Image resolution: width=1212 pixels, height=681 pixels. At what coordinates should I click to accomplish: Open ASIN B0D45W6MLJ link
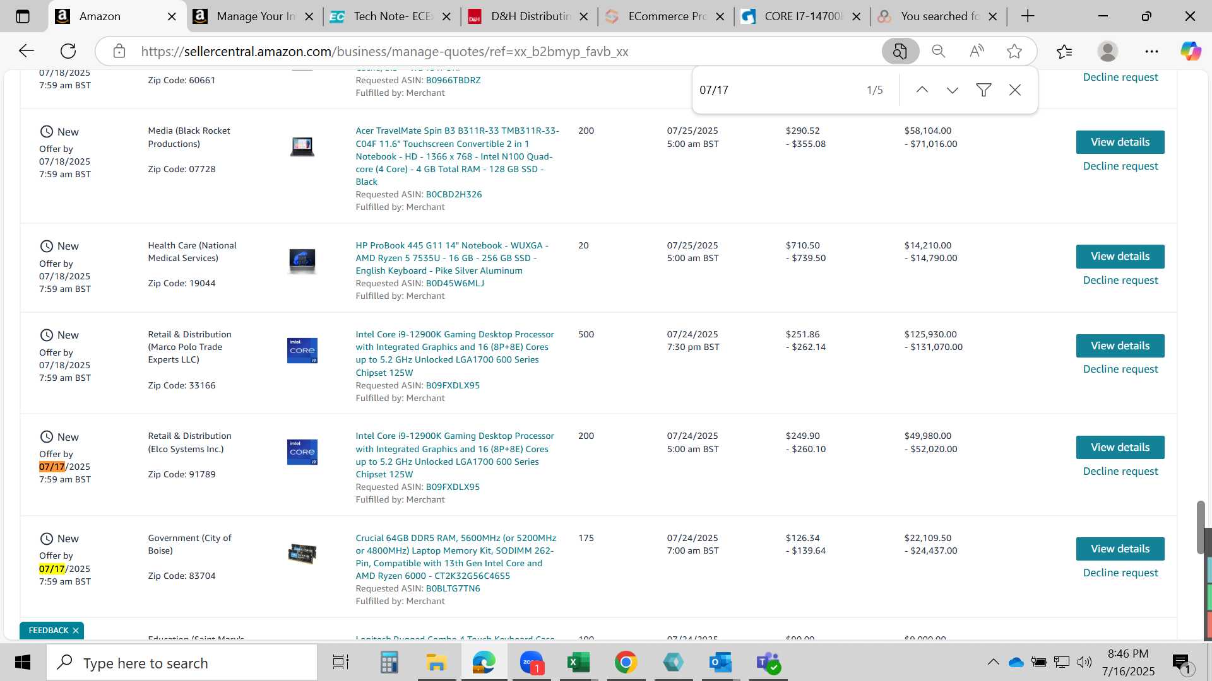455,283
